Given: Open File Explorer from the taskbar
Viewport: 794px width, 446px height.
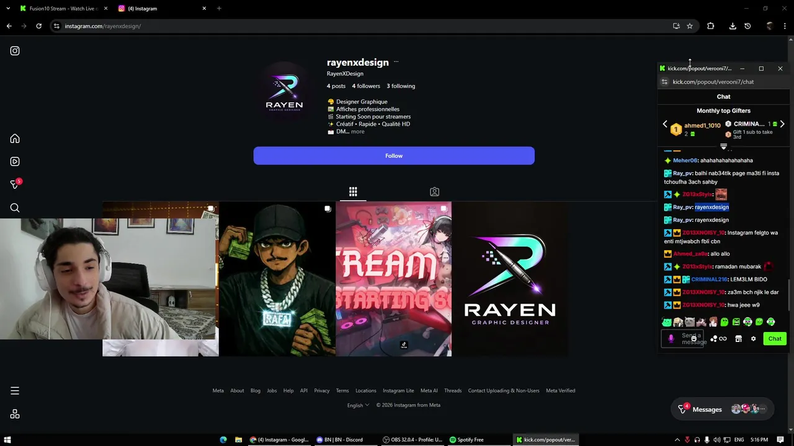Looking at the screenshot, I should (238, 440).
